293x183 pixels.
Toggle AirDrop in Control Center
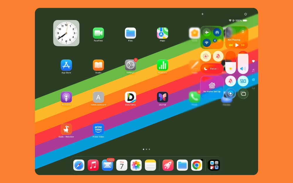pyautogui.click(x=217, y=32)
